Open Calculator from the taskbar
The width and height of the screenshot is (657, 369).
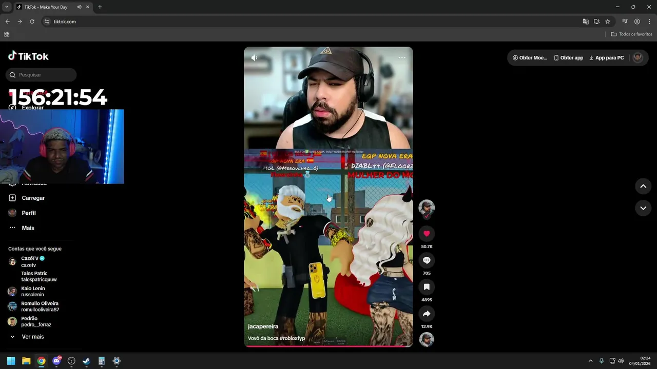pos(102,361)
